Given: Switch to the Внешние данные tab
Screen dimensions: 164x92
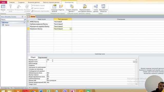Looking at the screenshot, I should click(x=34, y=2).
